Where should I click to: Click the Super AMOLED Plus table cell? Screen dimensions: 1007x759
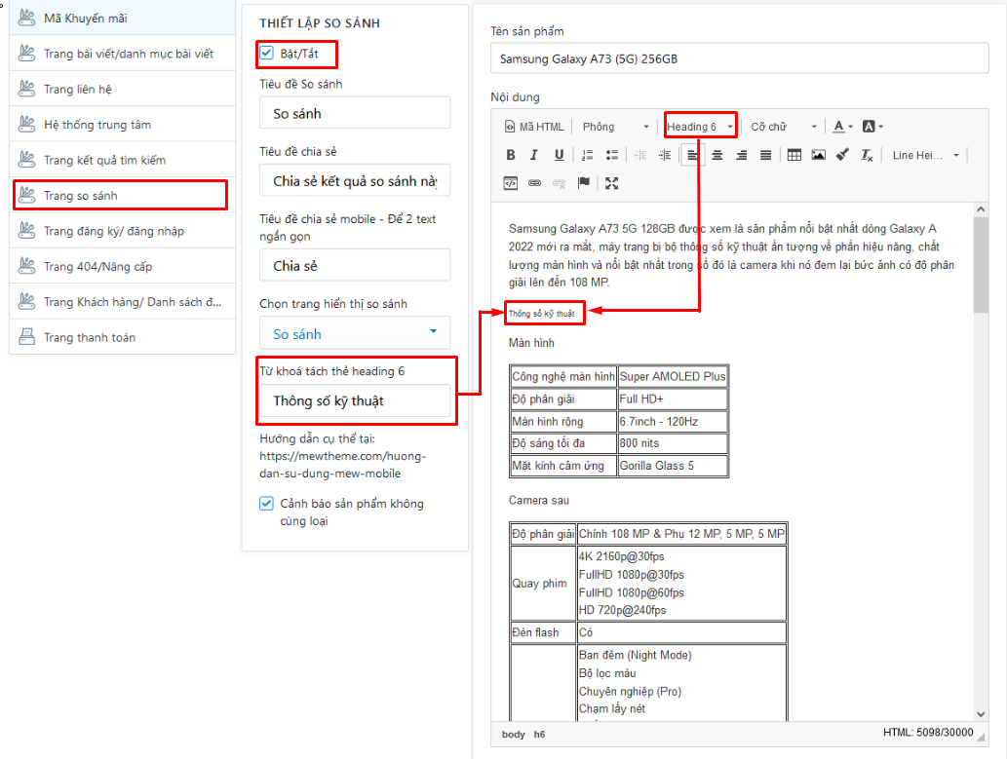(x=673, y=376)
